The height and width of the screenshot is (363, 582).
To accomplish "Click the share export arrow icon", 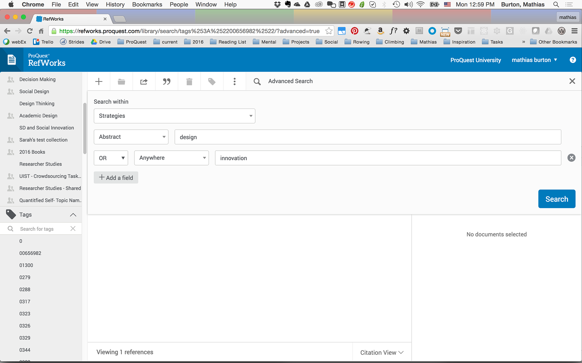I will point(144,81).
